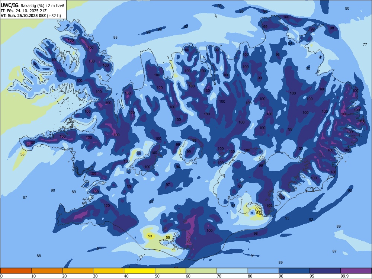Click the legend label '60'
The height and width of the screenshot is (279, 372).
click(x=188, y=276)
